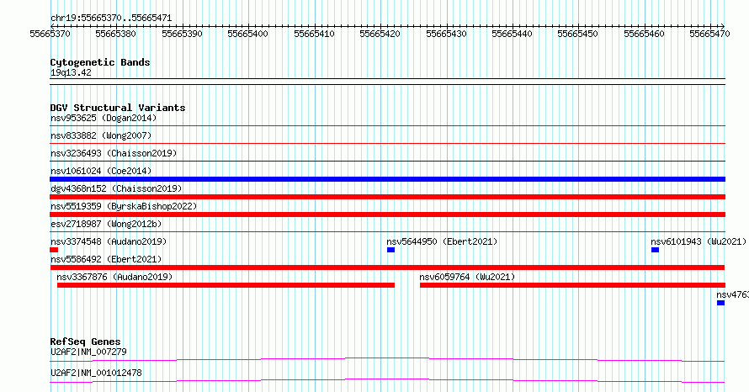This screenshot has width=749, height=392.
Task: Click ruler coordinate 55665460
Action: [x=644, y=34]
